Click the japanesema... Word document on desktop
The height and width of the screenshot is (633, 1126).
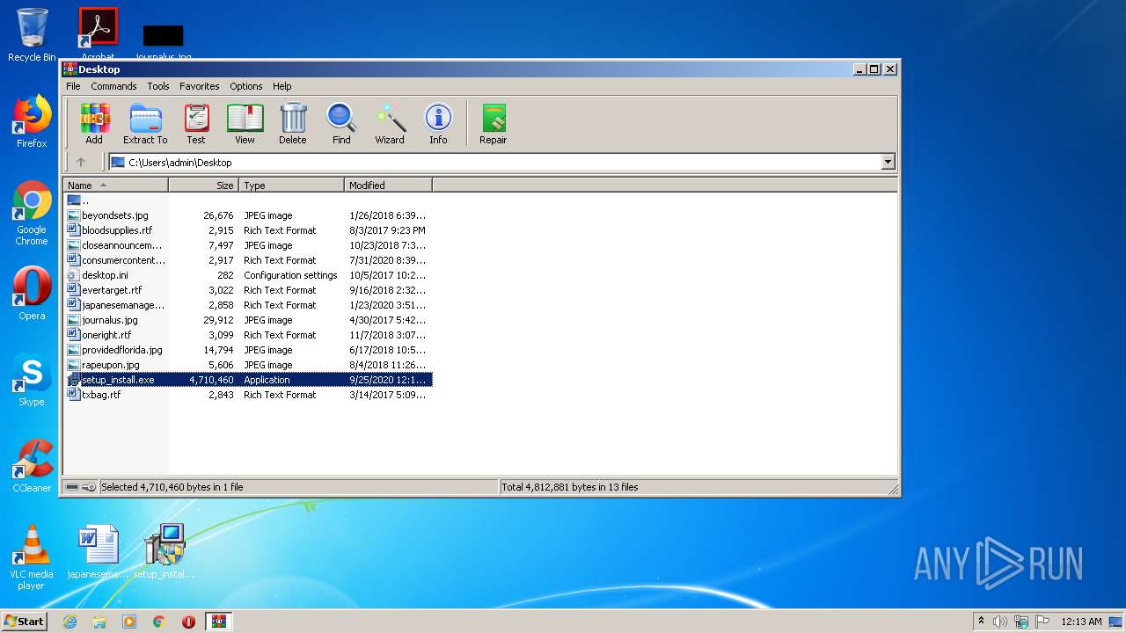pyautogui.click(x=98, y=552)
